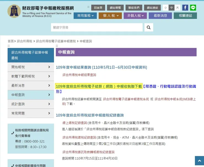Click the 服務時間：8:30~17:30 text
Screen dimensions: 204x167
tap(31, 147)
